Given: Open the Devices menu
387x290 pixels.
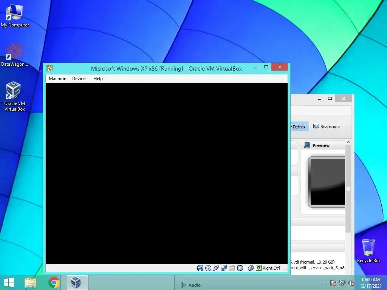Looking at the screenshot, I should (x=79, y=79).
